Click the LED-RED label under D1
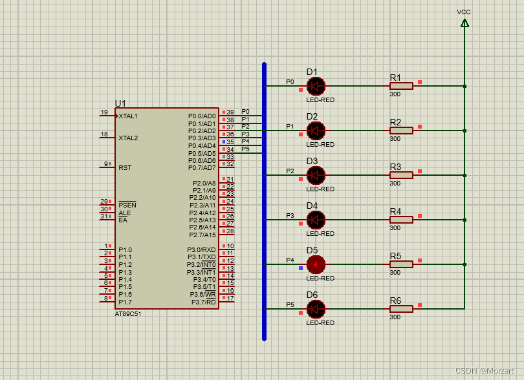This screenshot has height=380, width=524. coord(320,100)
